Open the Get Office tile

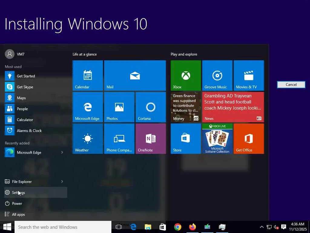pos(249,138)
